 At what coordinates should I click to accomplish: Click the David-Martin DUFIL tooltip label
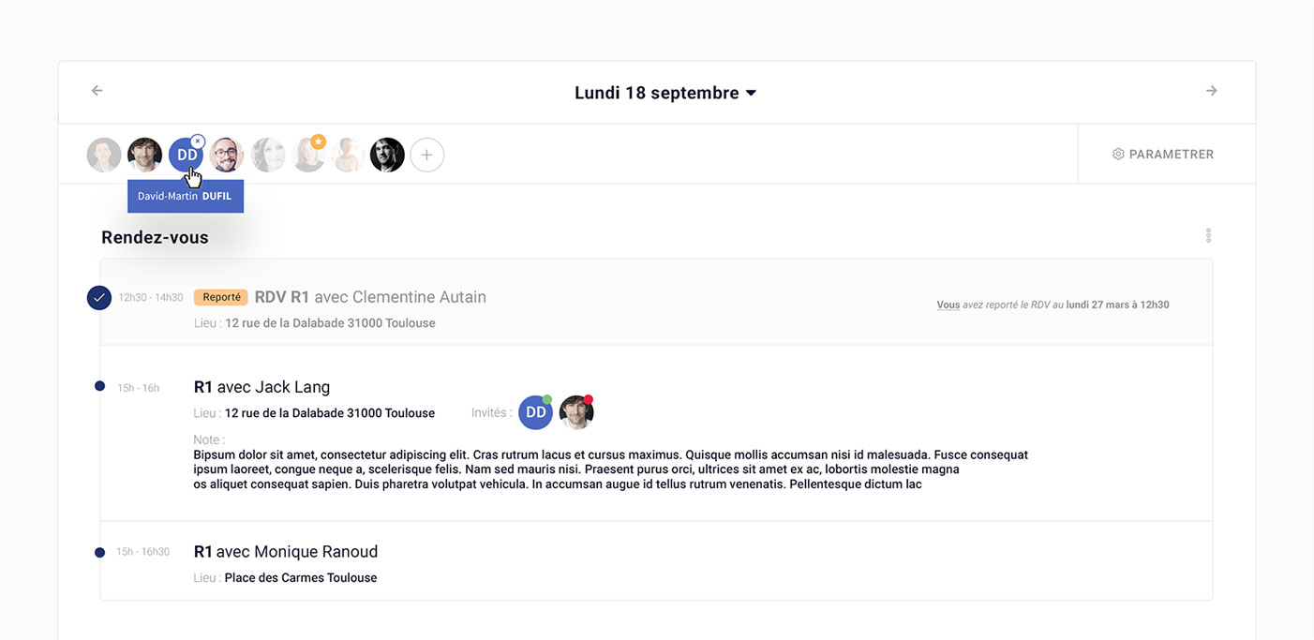[186, 196]
